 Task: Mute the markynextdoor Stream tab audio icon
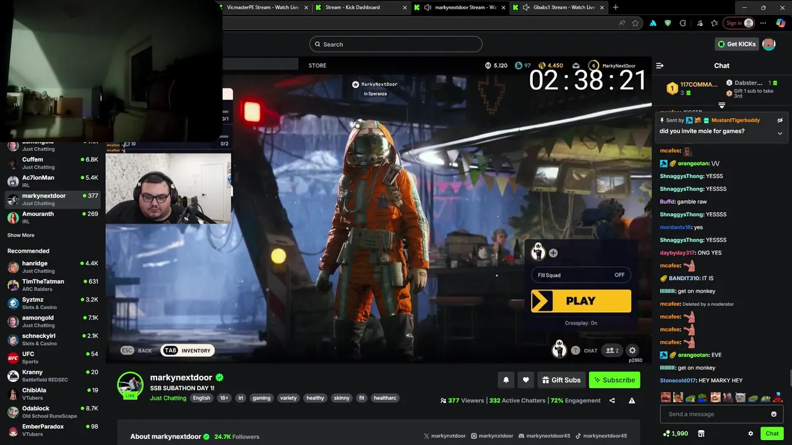tap(428, 7)
